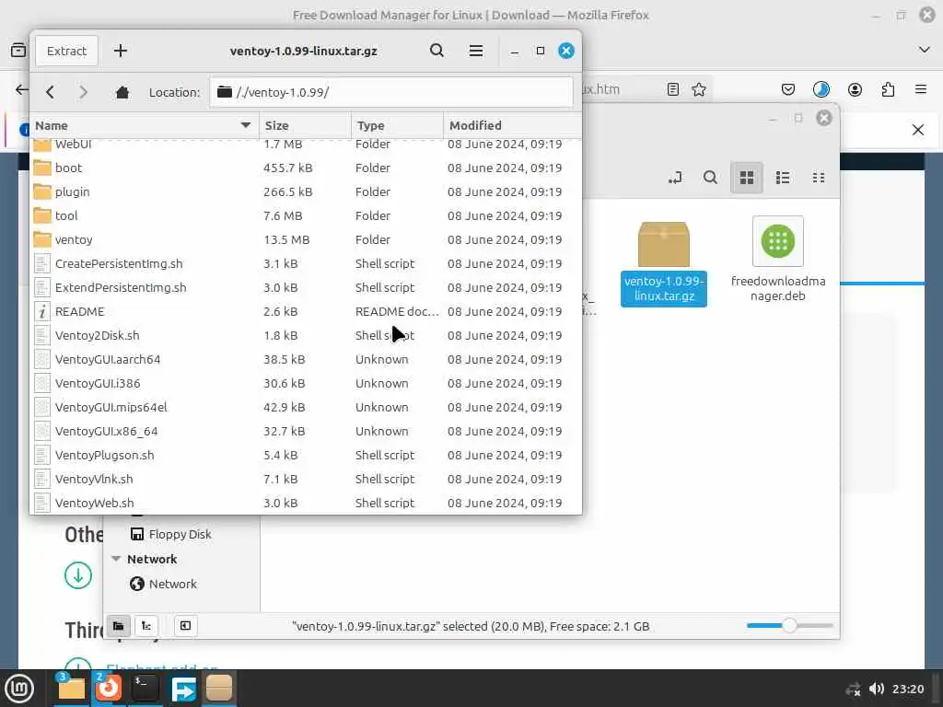Select Ventoy2Disk.sh file

(x=306, y=335)
